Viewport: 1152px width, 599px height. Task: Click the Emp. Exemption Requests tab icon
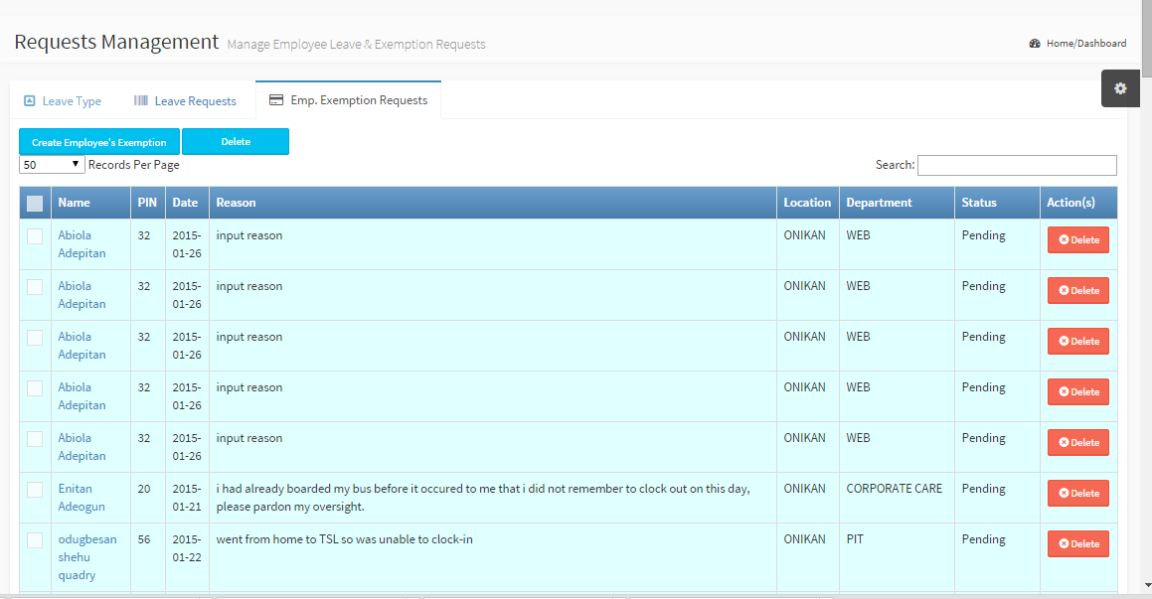click(x=276, y=100)
